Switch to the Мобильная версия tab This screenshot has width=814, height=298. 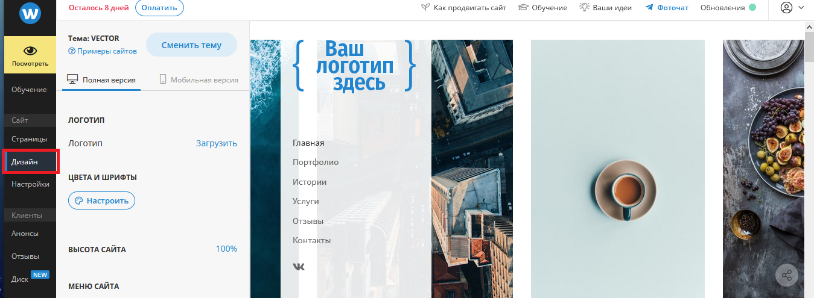pos(199,79)
